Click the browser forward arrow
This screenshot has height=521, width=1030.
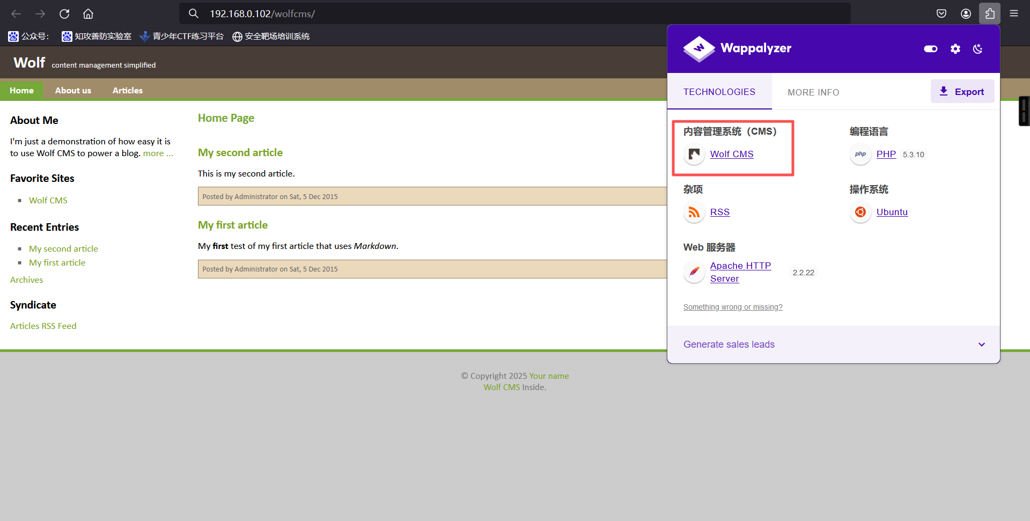point(40,13)
